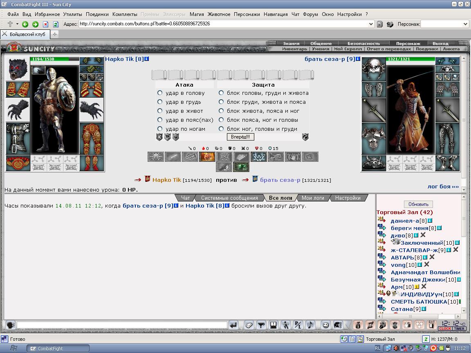The width and height of the screenshot is (471, 353).
Task: Open the log Настройки tab
Action: pyautogui.click(x=348, y=198)
